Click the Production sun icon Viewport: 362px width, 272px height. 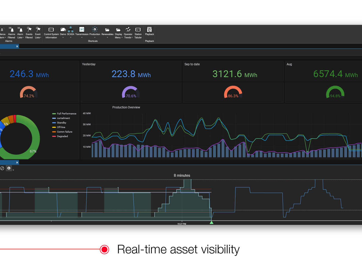click(95, 29)
